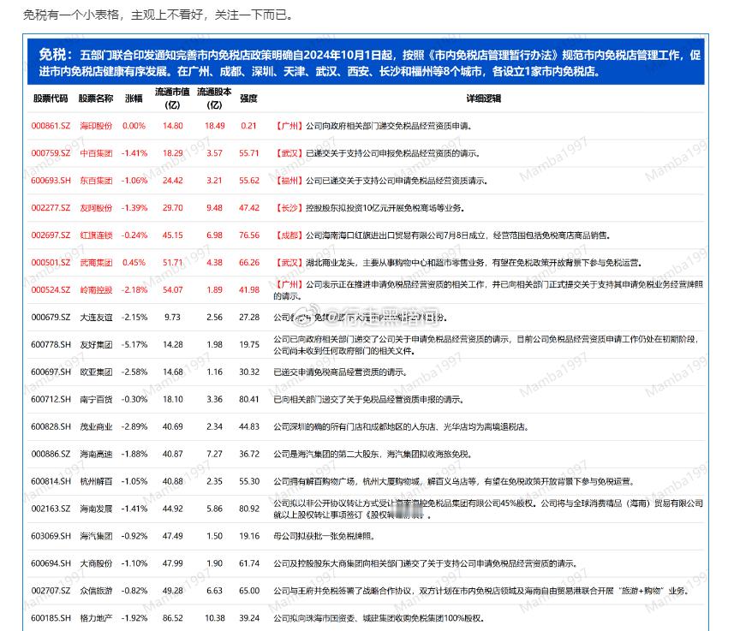Select stock name 众信旅游
This screenshot has width=734, height=631.
click(x=96, y=591)
